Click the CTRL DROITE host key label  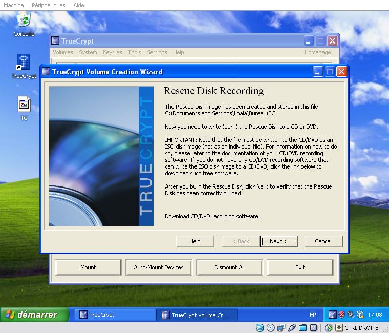[x=361, y=328]
